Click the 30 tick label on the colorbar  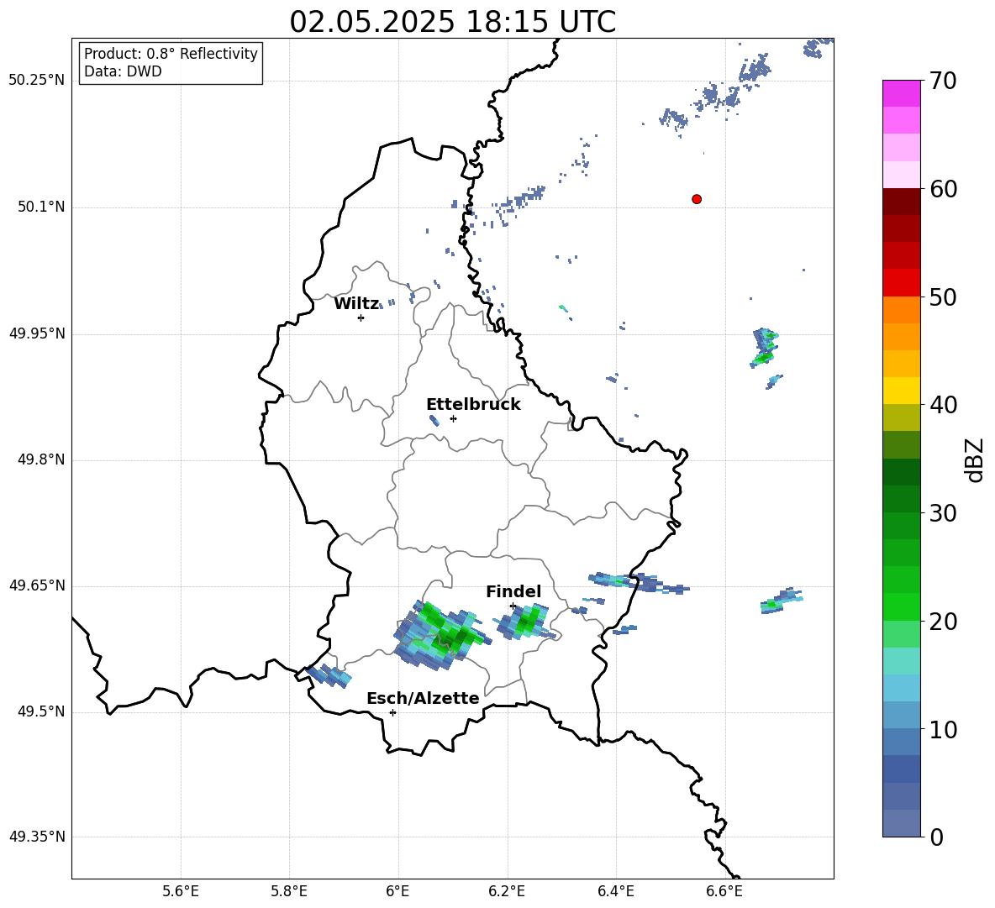943,513
